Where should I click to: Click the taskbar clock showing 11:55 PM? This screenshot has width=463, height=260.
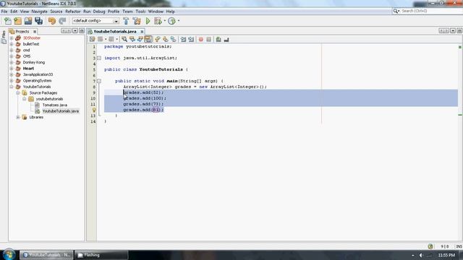pyautogui.click(x=446, y=255)
